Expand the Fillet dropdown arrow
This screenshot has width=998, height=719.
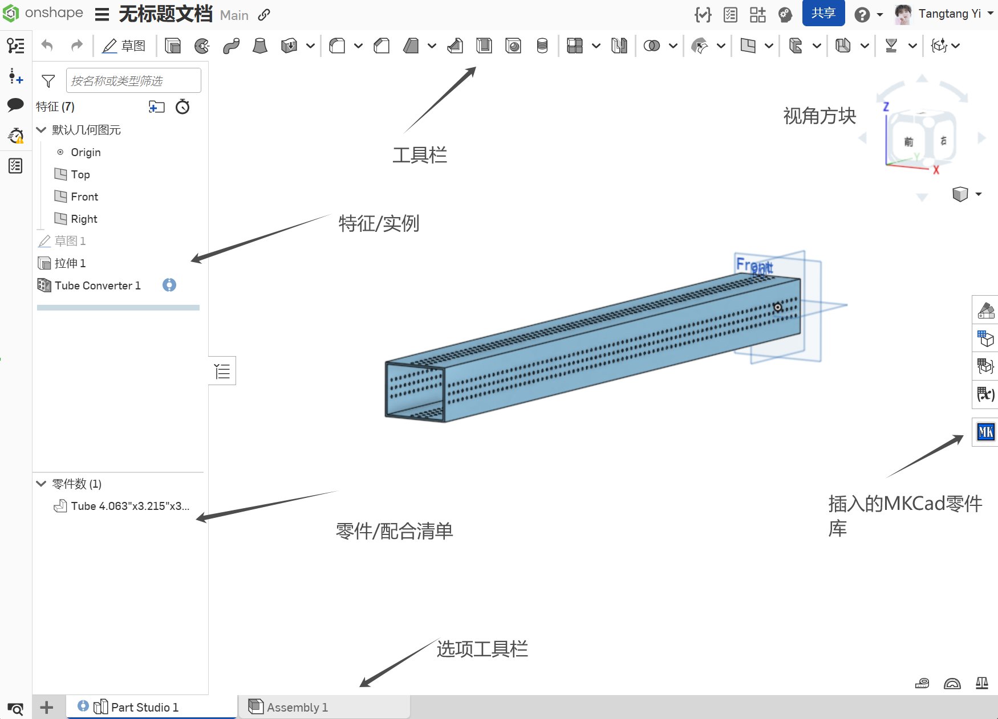358,46
